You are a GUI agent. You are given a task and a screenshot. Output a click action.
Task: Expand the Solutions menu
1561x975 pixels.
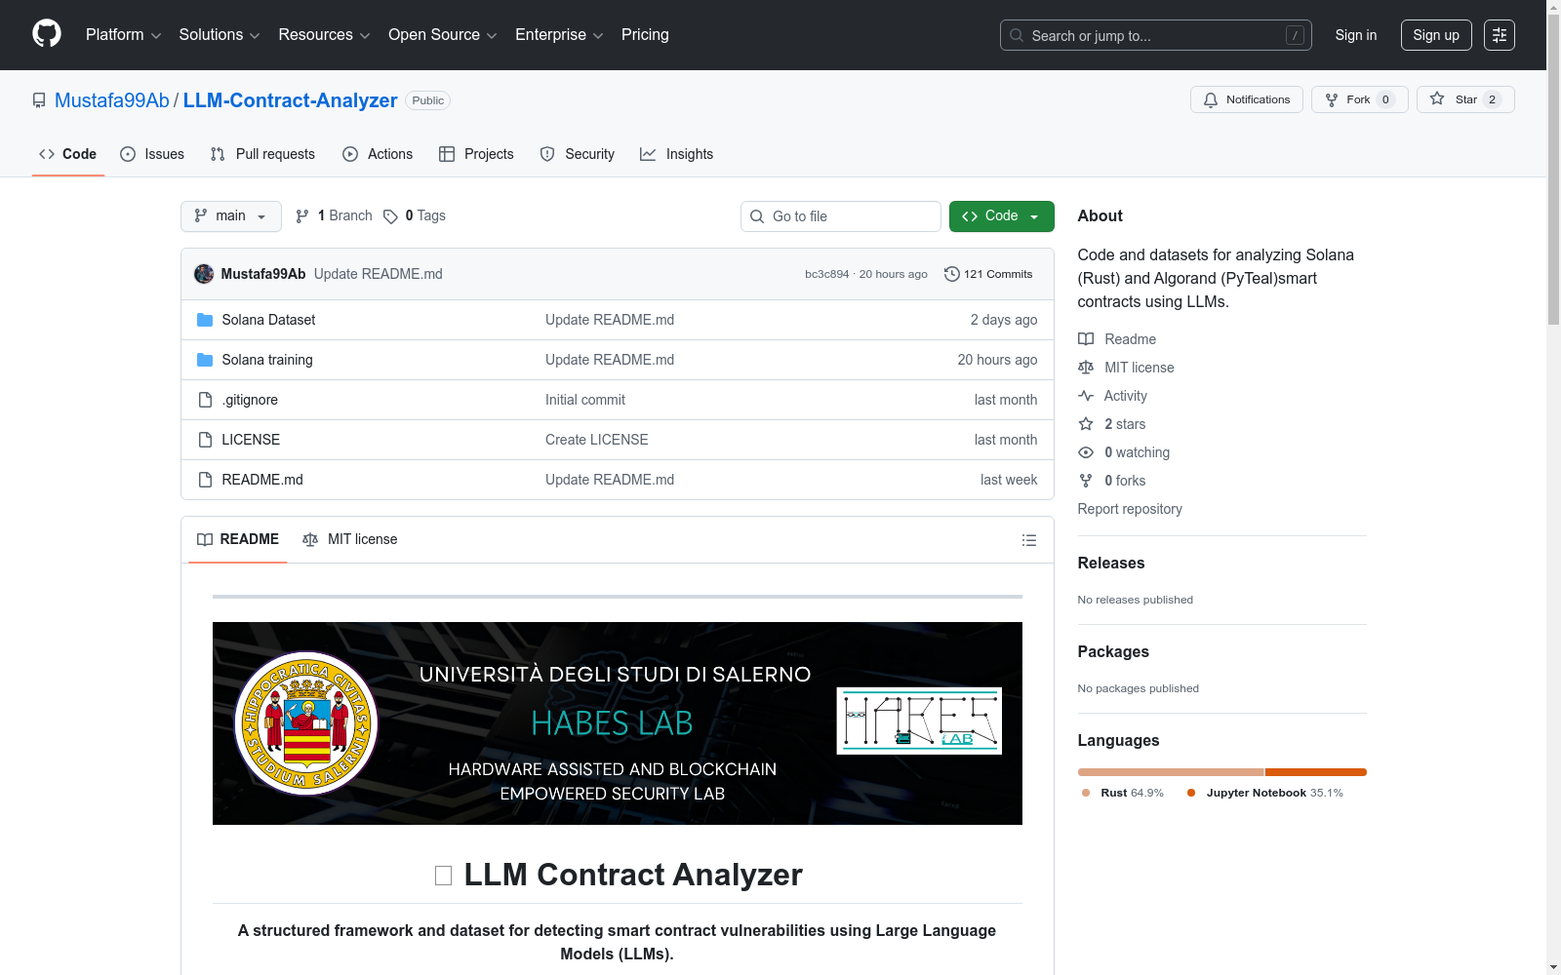coord(220,35)
